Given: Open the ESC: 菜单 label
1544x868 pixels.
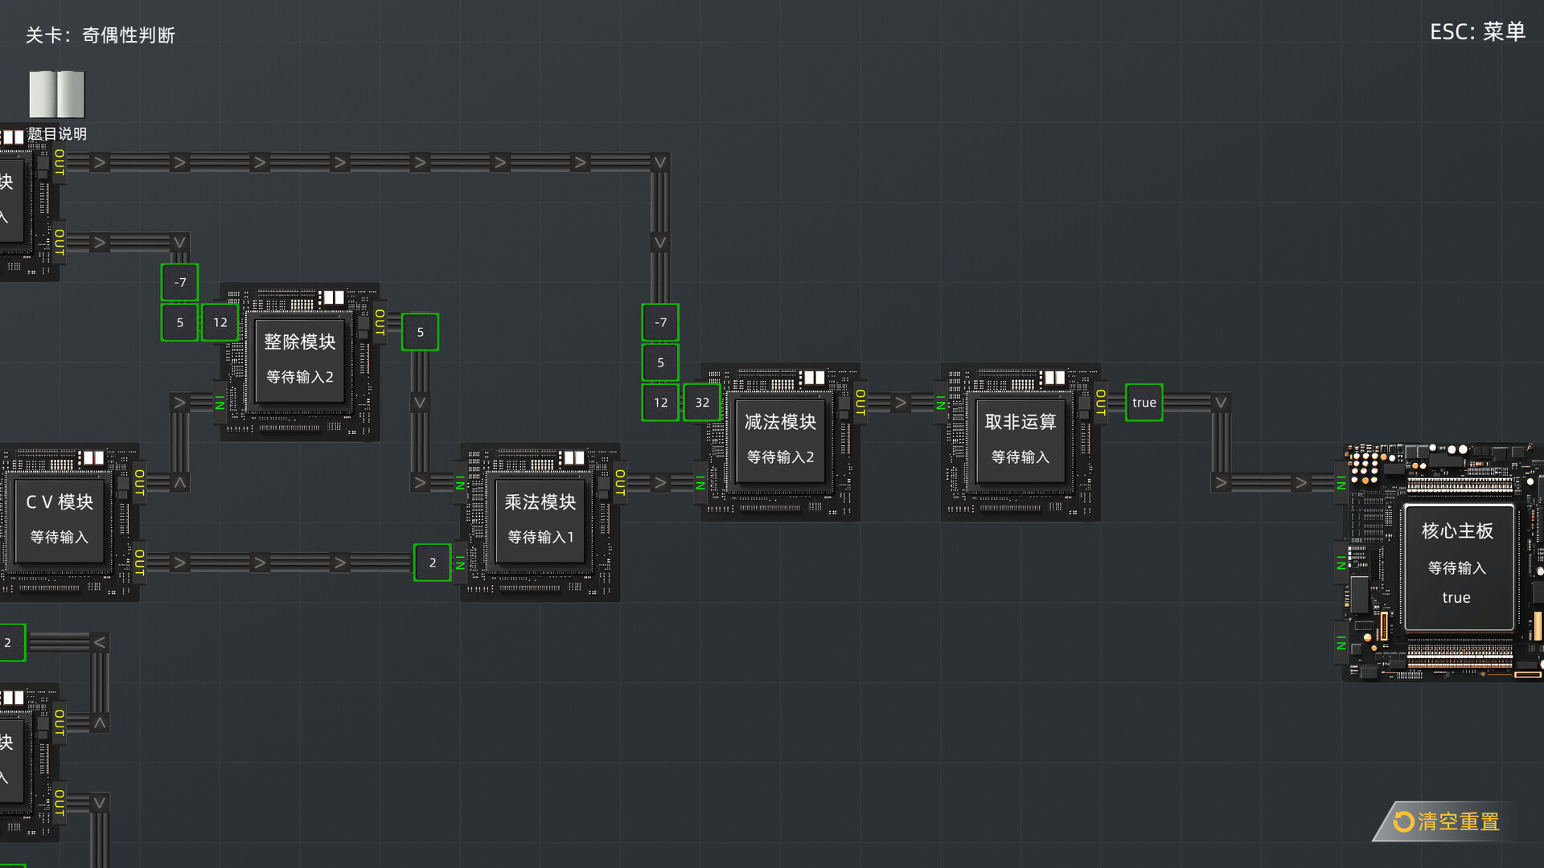Looking at the screenshot, I should [1478, 32].
